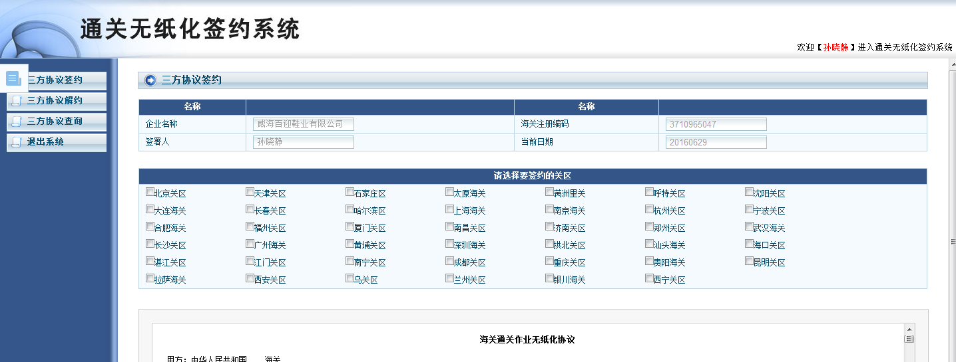
Task: Tick the 拉萨海关 checkbox
Action: coord(150,278)
